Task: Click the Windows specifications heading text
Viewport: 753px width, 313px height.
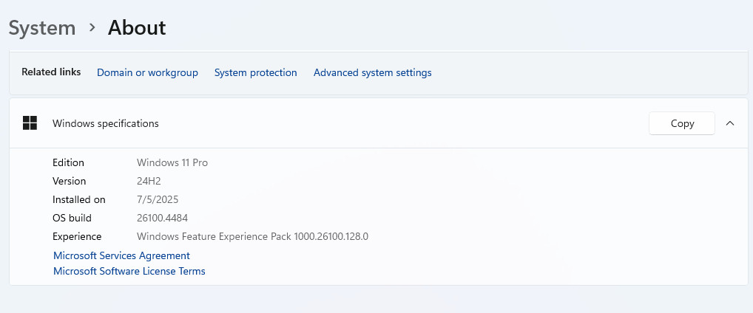Action: click(x=106, y=124)
